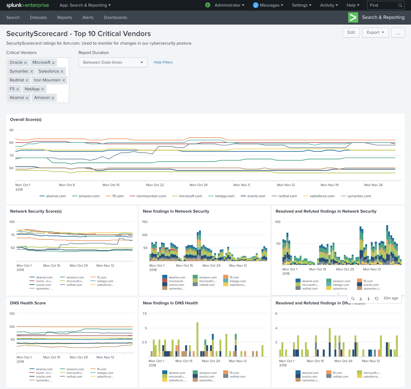
Task: Open the Messages dropdown
Action: 271,5
